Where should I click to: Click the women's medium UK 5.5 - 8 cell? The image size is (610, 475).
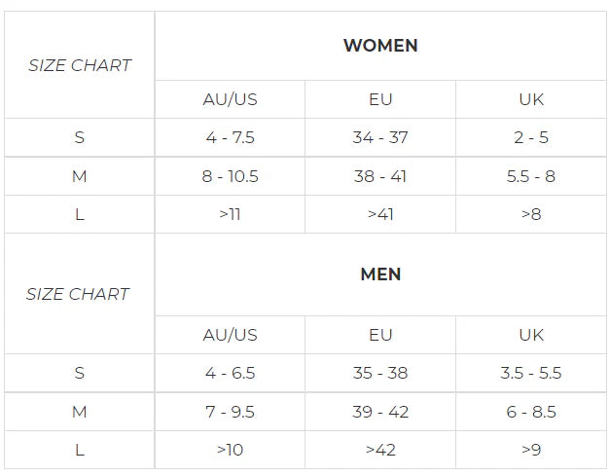(531, 176)
